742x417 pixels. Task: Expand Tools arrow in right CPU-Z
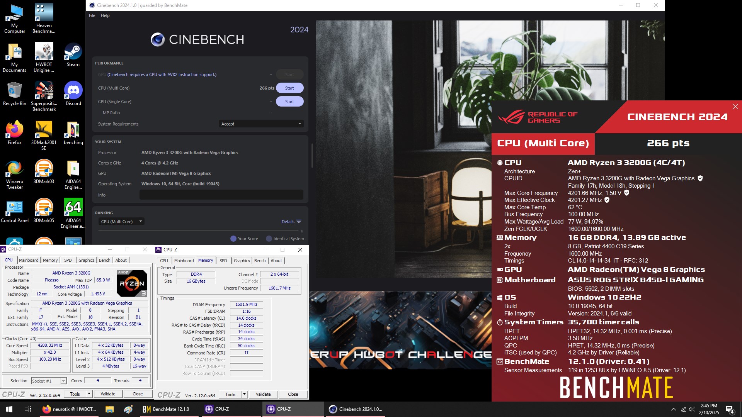pyautogui.click(x=244, y=394)
